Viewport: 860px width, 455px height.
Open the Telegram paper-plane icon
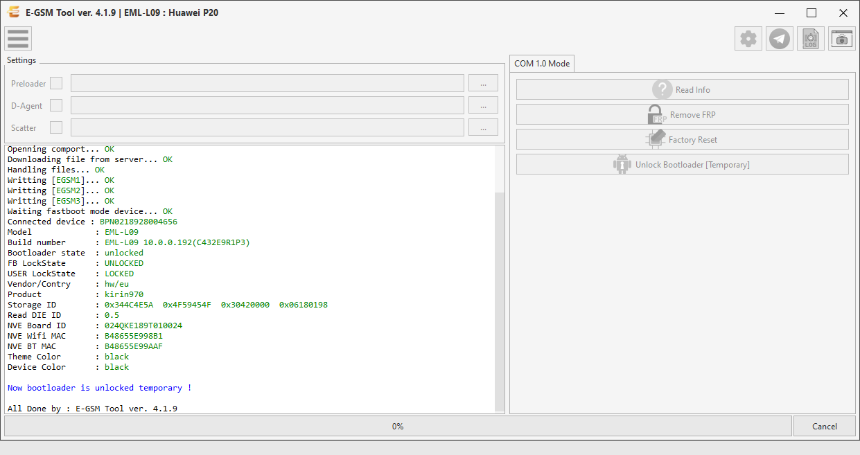click(780, 39)
